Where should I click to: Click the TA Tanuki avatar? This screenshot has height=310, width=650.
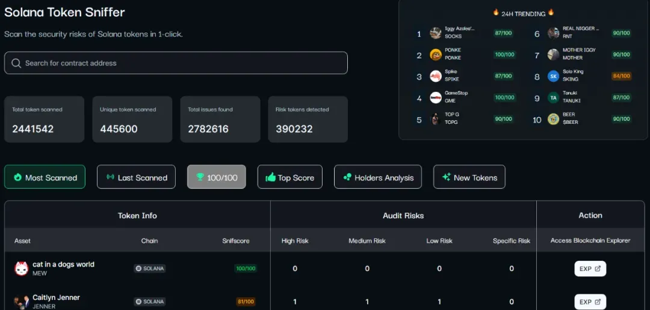(x=554, y=98)
